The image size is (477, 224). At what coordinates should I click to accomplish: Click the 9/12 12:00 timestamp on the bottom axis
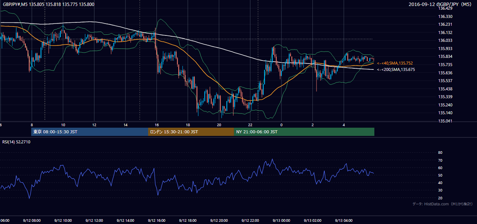pyautogui.click(x=94, y=220)
